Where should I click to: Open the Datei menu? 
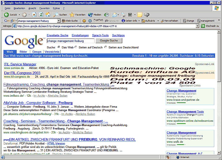(x=7, y=8)
